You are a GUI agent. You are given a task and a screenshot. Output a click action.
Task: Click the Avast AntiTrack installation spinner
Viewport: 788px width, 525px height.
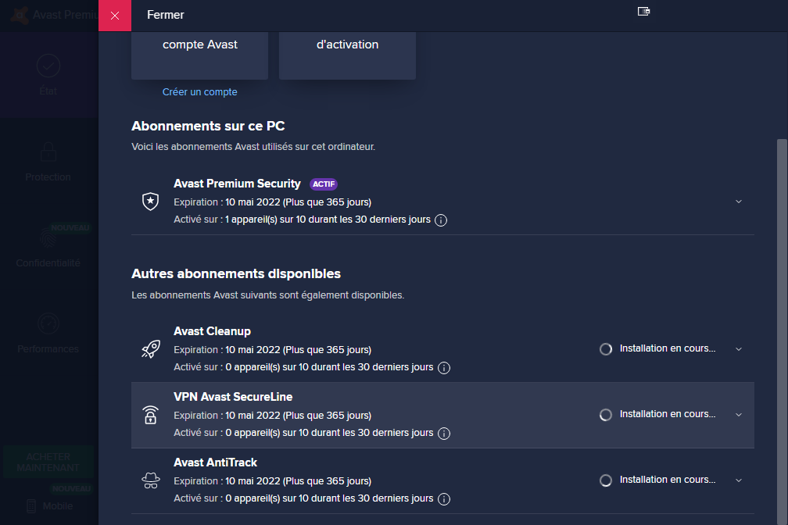(606, 480)
